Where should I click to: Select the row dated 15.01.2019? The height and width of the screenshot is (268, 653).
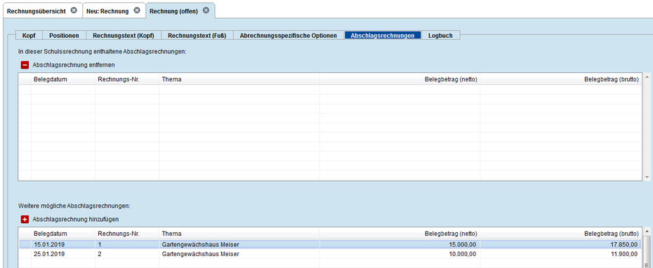(330, 244)
